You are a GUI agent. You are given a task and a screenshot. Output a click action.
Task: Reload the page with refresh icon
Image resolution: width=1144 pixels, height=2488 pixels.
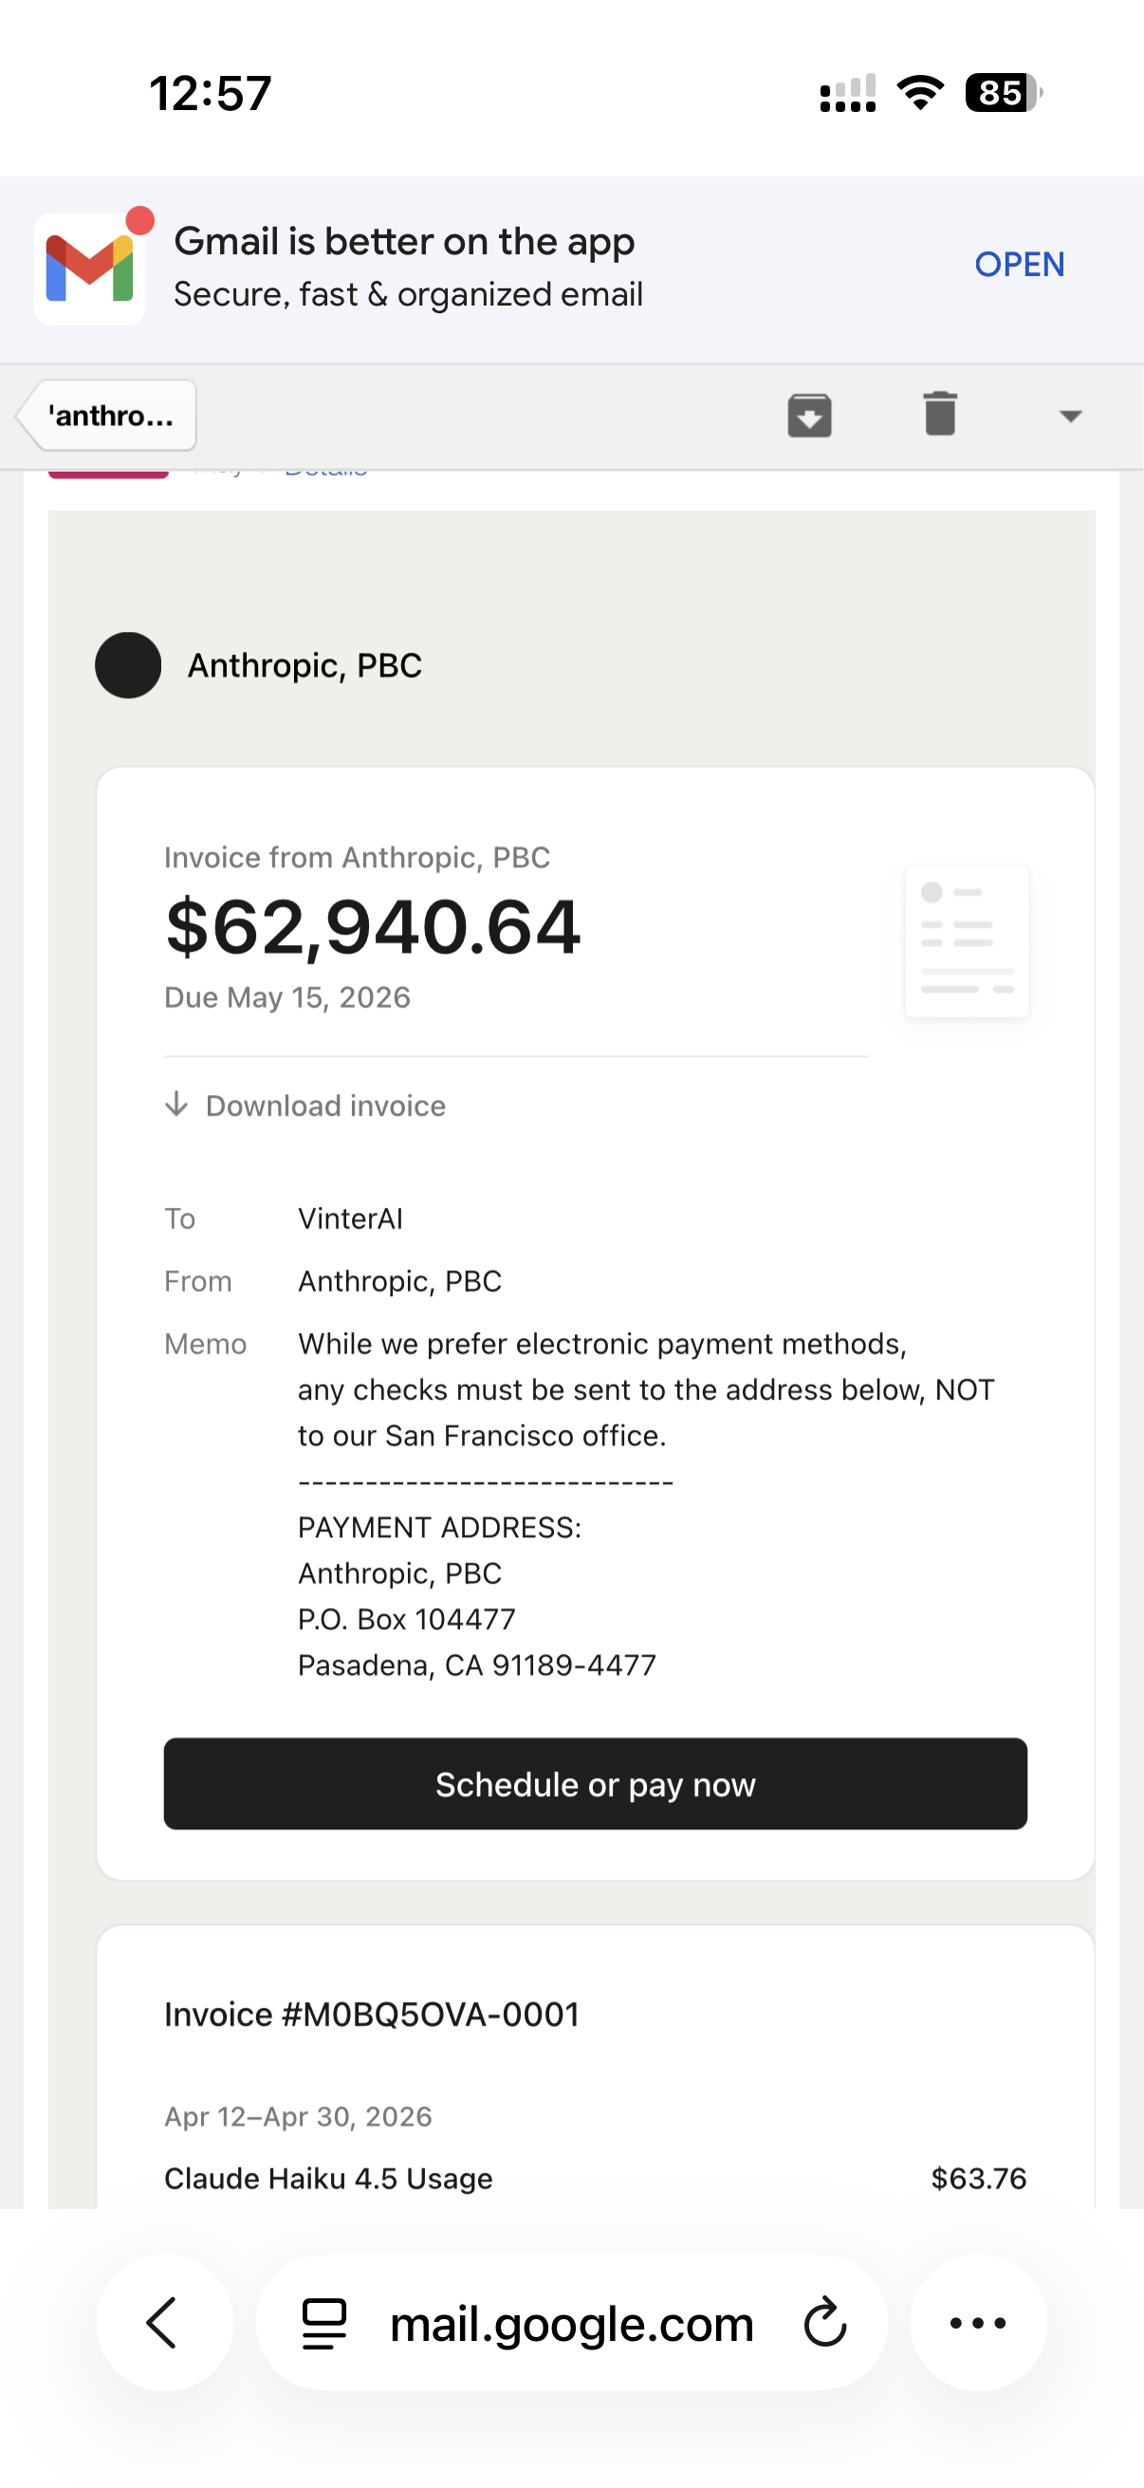tap(825, 2323)
